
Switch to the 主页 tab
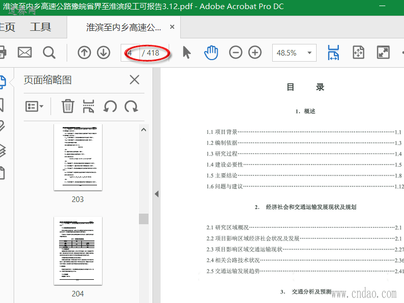(x=7, y=27)
